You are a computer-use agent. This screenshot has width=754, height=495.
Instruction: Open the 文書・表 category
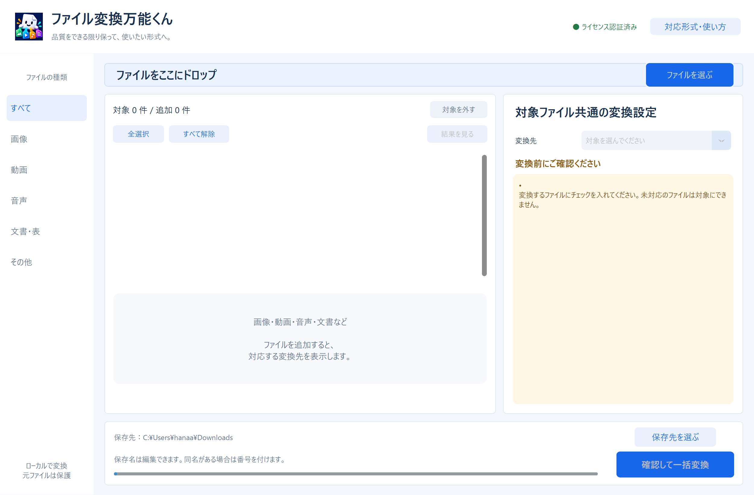(46, 231)
